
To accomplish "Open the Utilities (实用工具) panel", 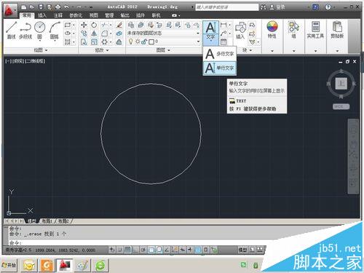I will [x=315, y=30].
